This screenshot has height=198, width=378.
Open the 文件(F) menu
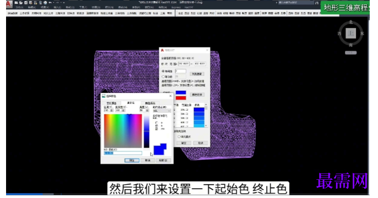pyautogui.click(x=19, y=7)
